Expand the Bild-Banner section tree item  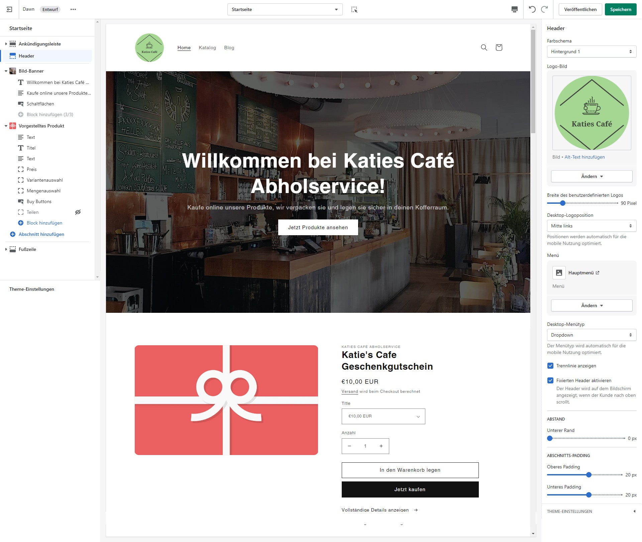click(4, 71)
